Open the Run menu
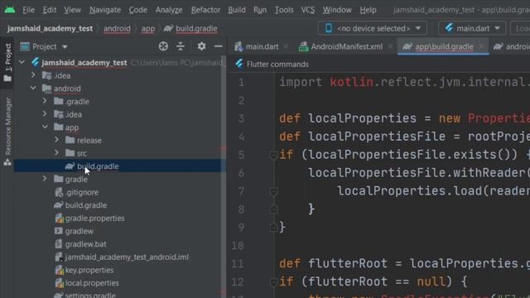 click(259, 10)
